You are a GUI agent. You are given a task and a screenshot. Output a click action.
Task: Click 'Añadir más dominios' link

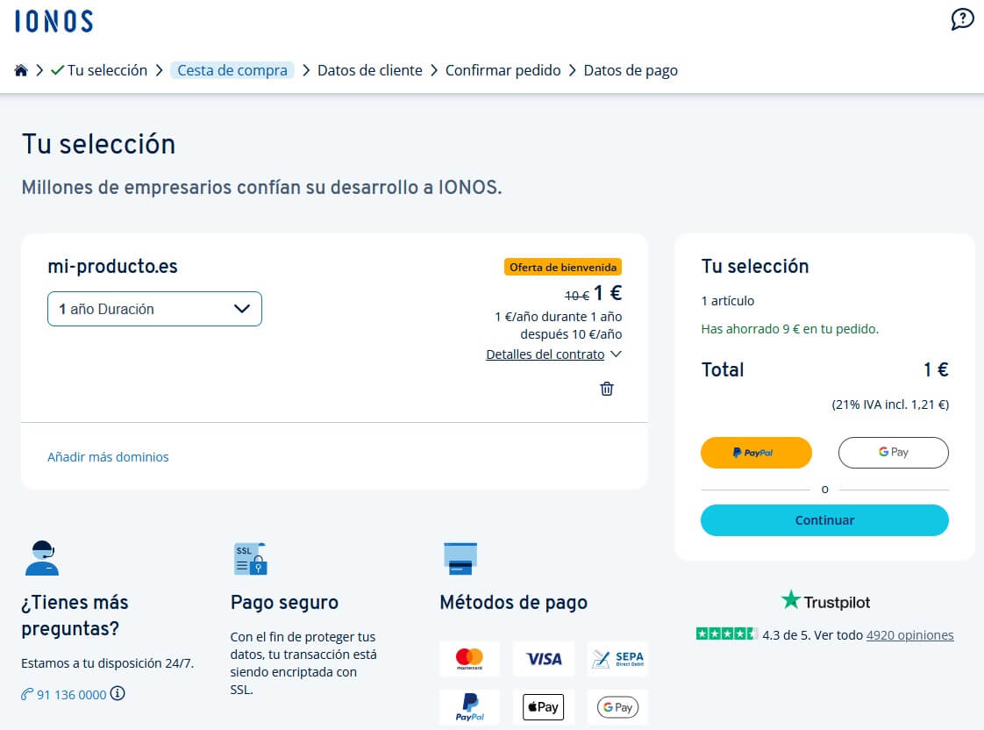tap(108, 456)
